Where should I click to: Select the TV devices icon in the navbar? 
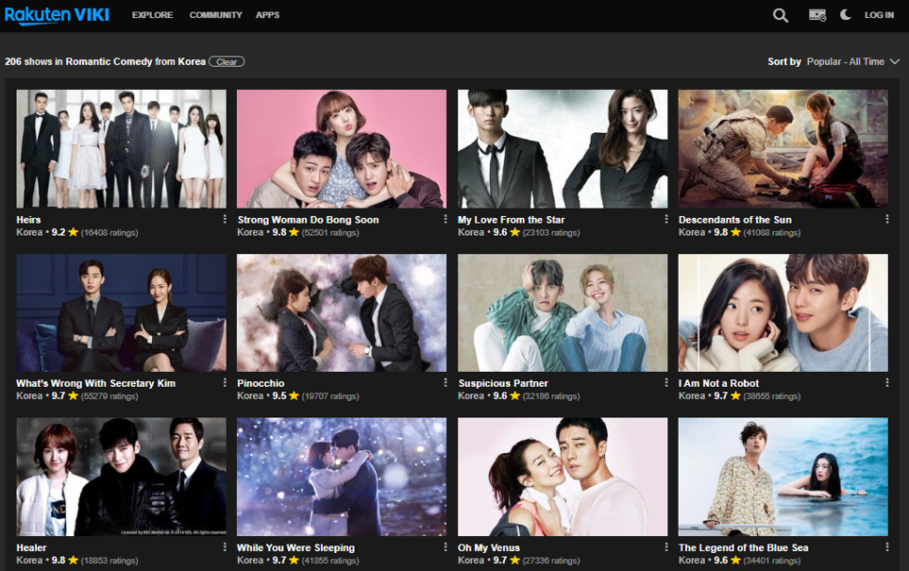(816, 15)
